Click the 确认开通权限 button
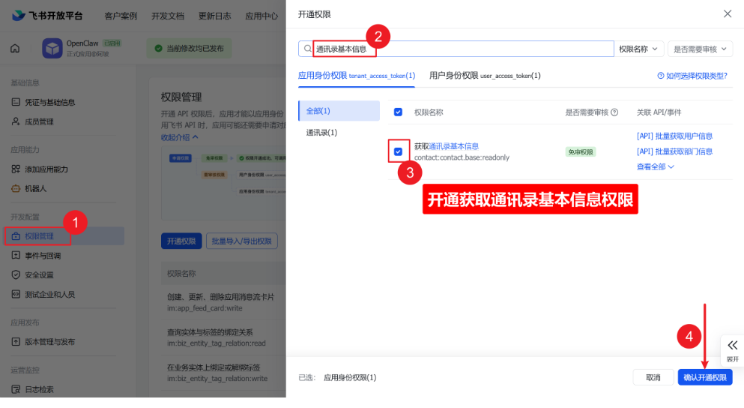744x408 pixels. (x=704, y=378)
